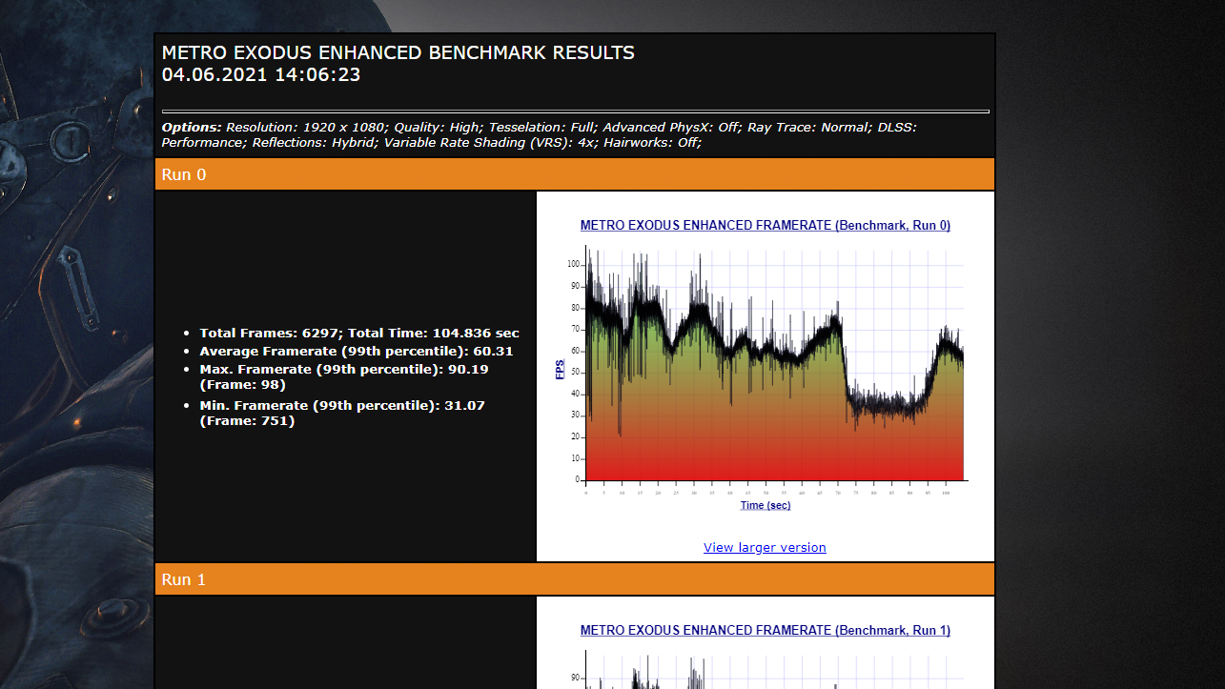Click the bold "Options:" label
The height and width of the screenshot is (689, 1225).
pos(192,128)
